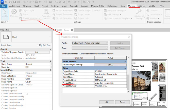Image resolution: width=170 pixels, height=110 pixels.
Task: Collapse the Identity Data section
Action: coord(50,70)
